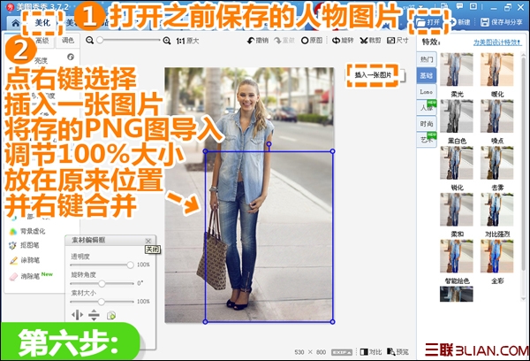Apply the 噪点 effect thumbnail
Viewport: 530px width, 361px height.
click(x=496, y=116)
